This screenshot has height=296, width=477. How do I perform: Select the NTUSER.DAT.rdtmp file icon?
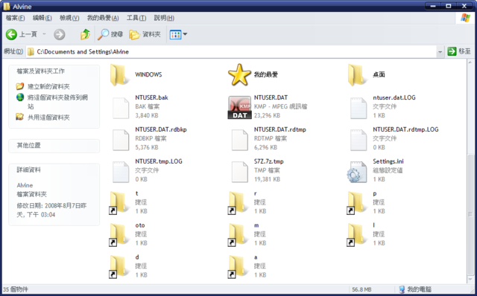pos(240,140)
